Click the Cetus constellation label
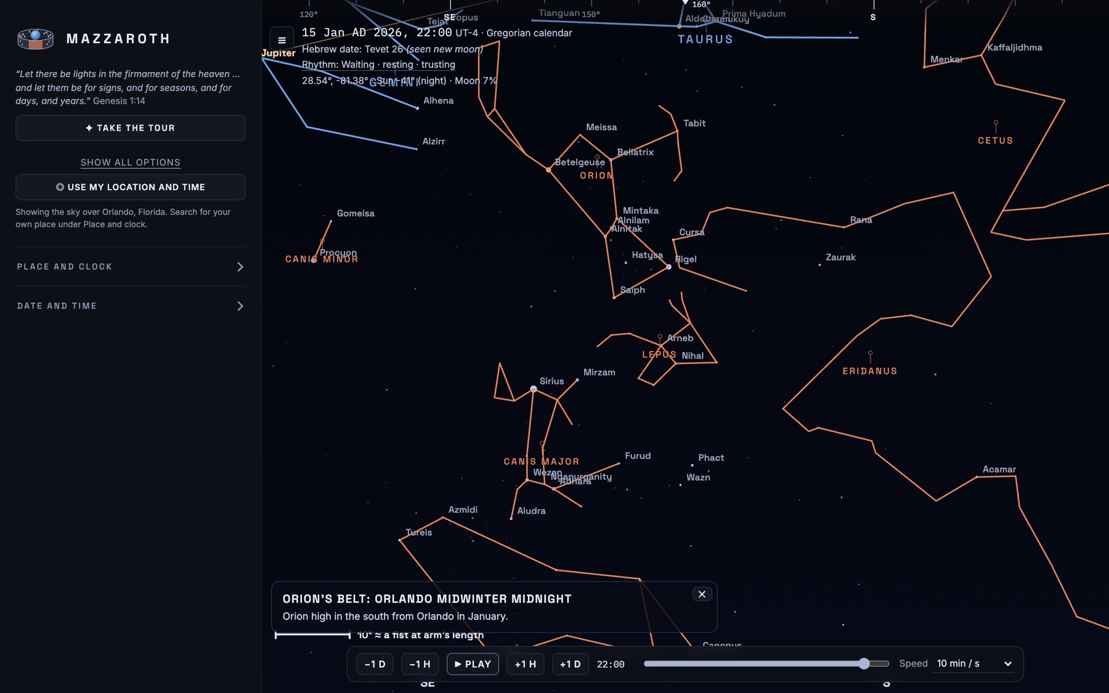Screen dimensions: 1109x693 click(996, 140)
